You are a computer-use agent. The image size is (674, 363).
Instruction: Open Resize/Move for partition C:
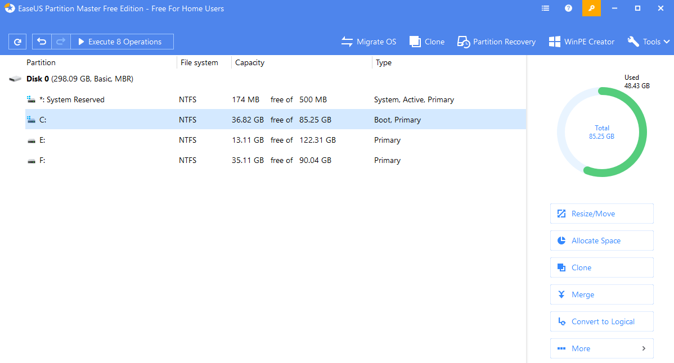[601, 214]
